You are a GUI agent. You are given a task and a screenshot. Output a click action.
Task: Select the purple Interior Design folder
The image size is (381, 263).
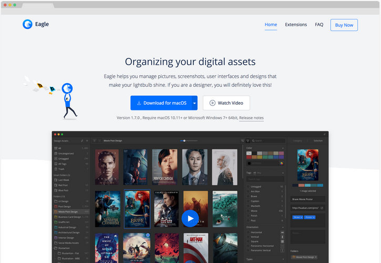click(71, 238)
